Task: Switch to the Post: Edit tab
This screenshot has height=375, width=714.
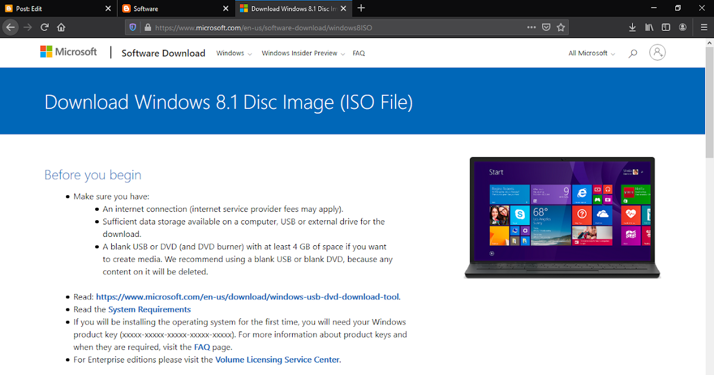Action: point(58,9)
